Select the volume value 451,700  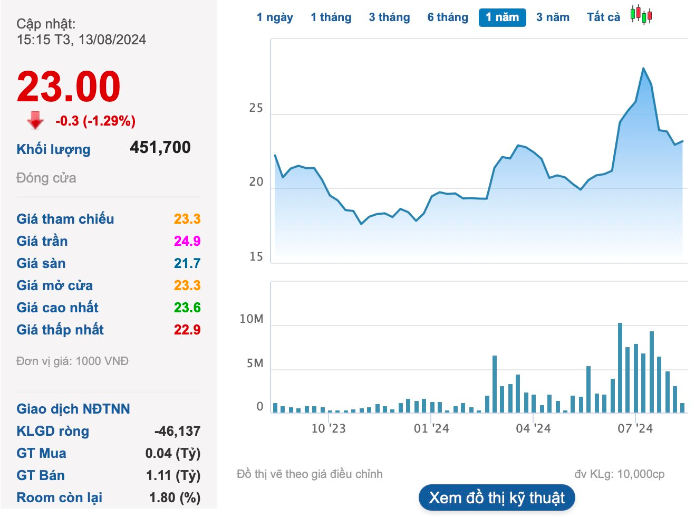[x=160, y=147]
